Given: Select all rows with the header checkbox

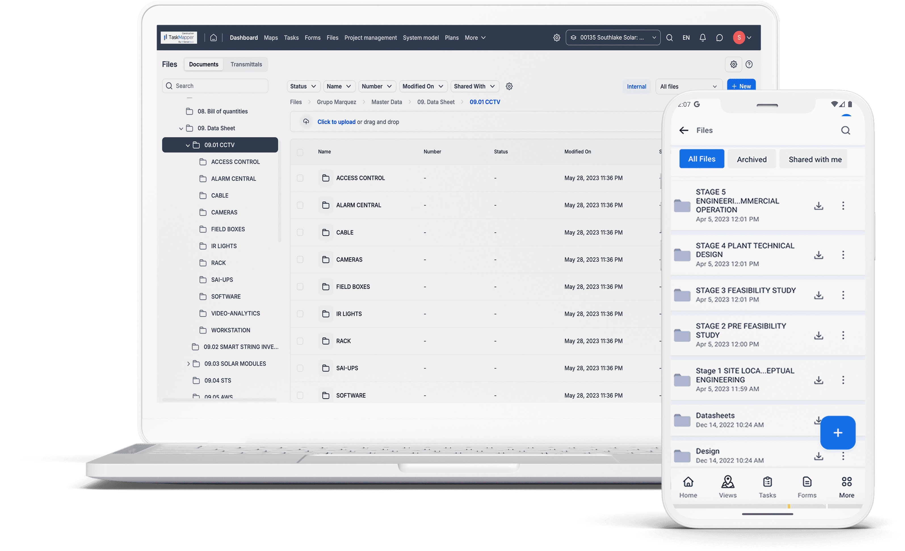Looking at the screenshot, I should (300, 152).
